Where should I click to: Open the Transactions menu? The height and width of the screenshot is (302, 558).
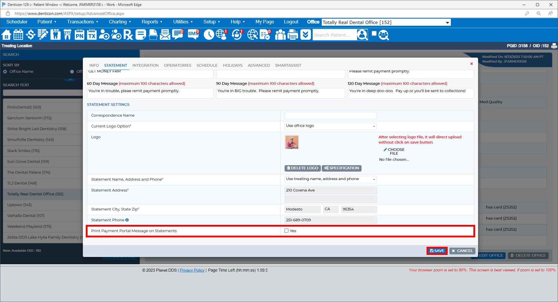pyautogui.click(x=83, y=22)
